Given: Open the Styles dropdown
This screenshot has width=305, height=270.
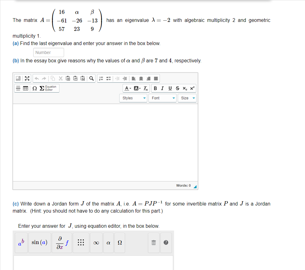Looking at the screenshot, I should pos(133,98).
